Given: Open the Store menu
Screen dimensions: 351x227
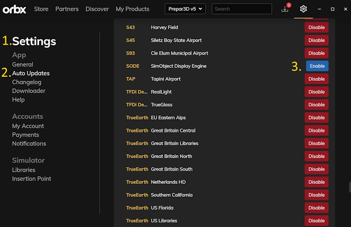Looking at the screenshot, I should 41,9.
